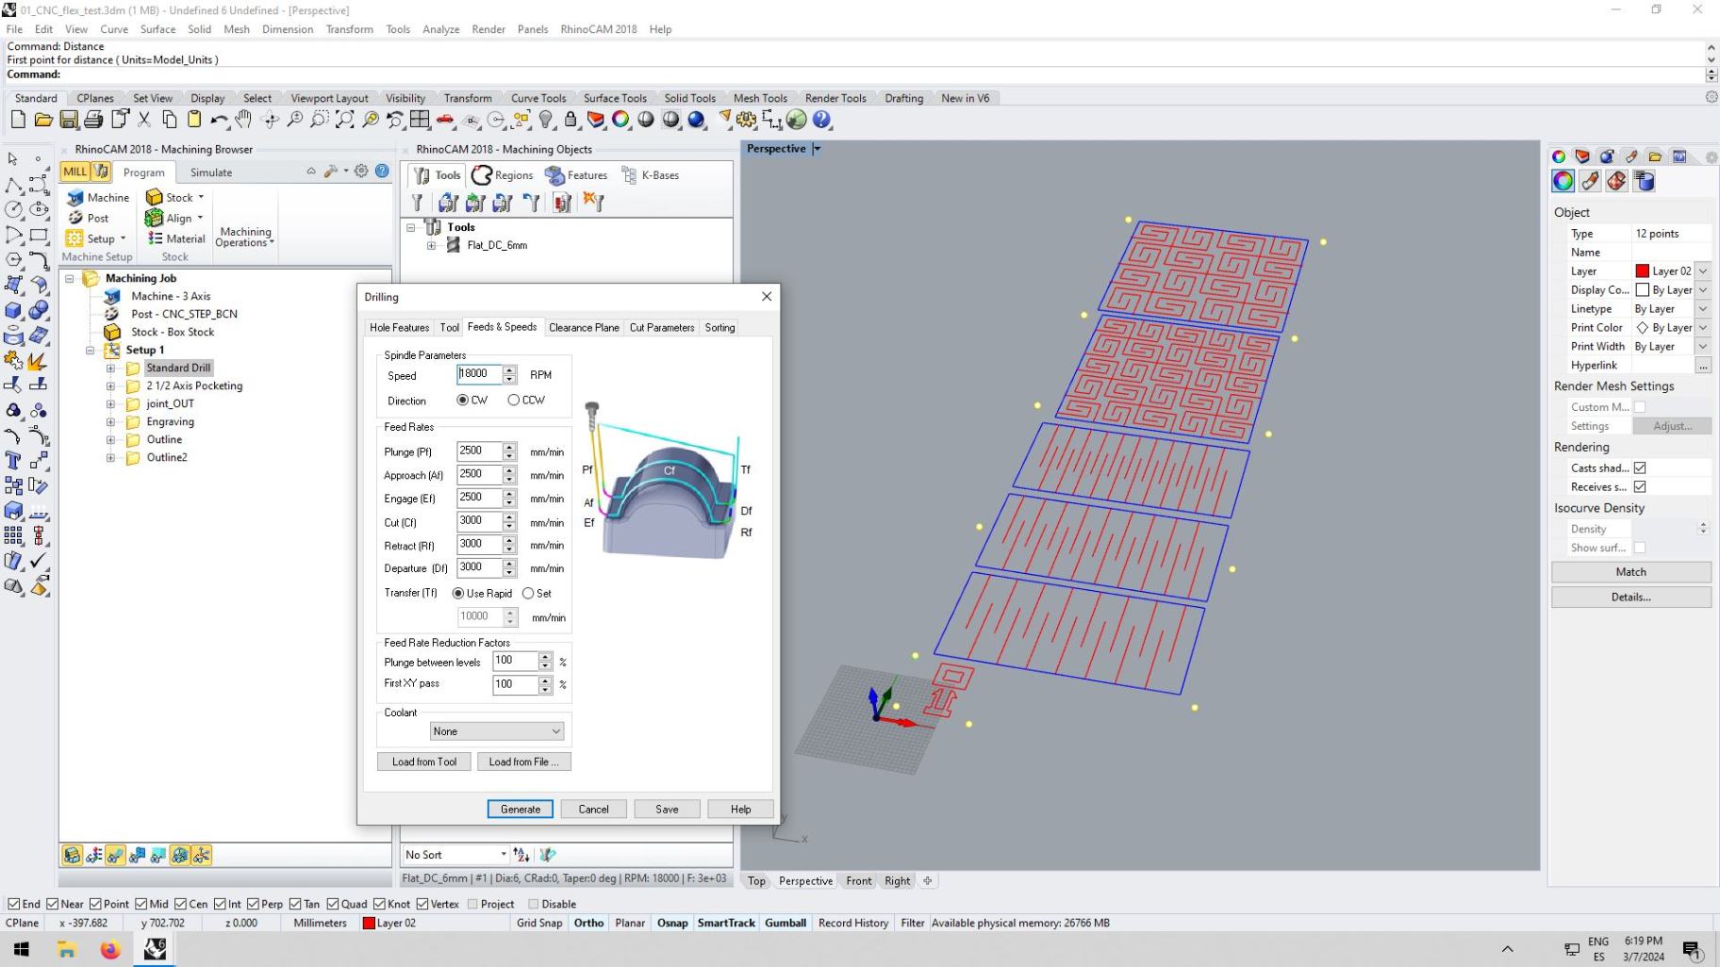This screenshot has height=967, width=1720.
Task: Choose Use Rapid for Transfer
Action: click(458, 594)
